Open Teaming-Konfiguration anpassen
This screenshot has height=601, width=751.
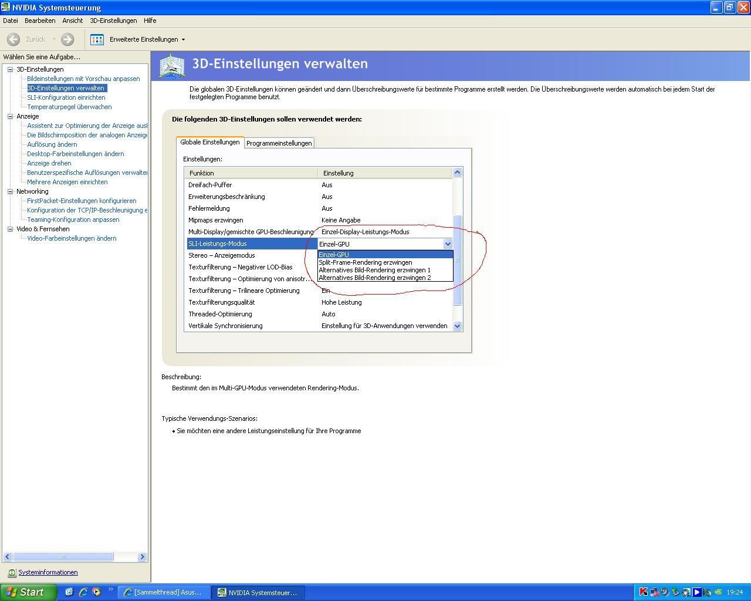click(73, 220)
